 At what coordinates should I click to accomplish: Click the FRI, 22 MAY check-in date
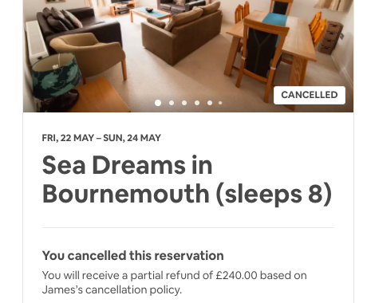tap(68, 138)
